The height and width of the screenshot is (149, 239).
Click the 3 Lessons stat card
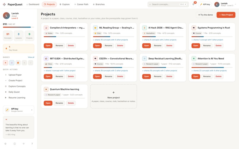(x=19, y=36)
